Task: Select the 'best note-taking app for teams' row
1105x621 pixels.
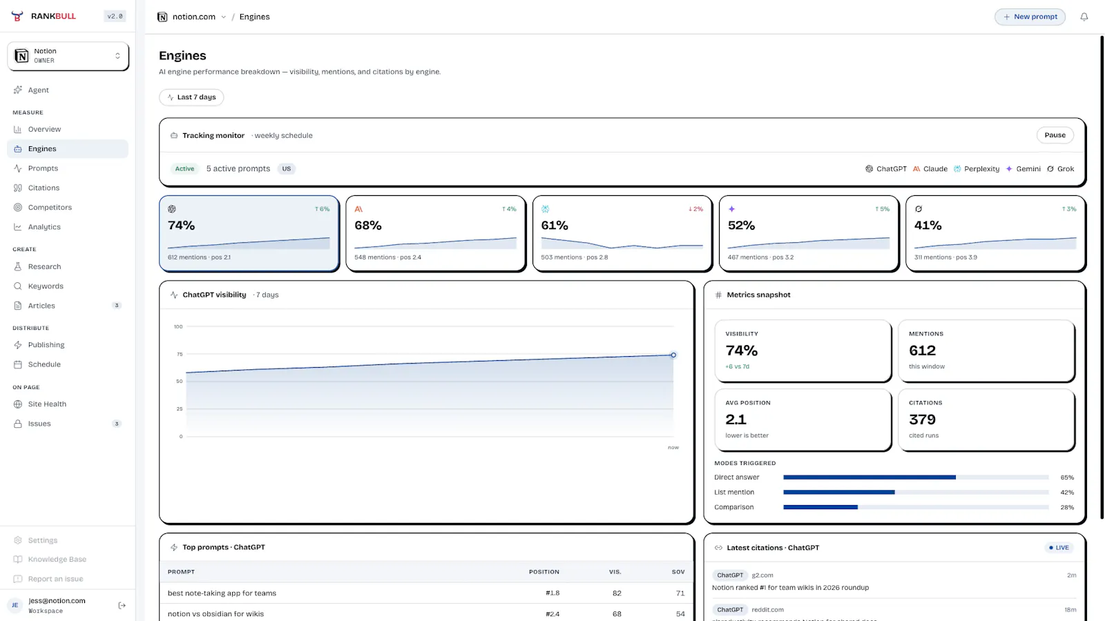Action: 426,593
